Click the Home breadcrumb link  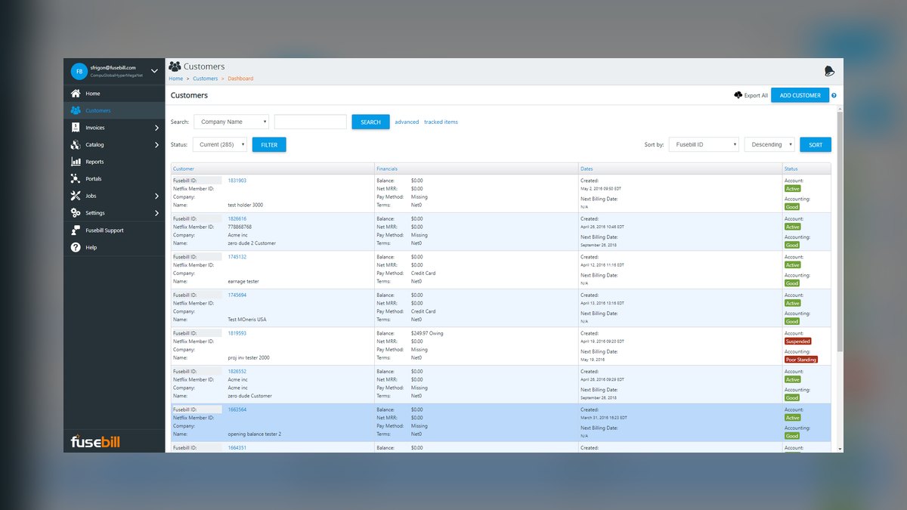[x=175, y=79]
